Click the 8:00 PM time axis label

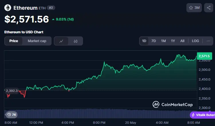coord(99,123)
